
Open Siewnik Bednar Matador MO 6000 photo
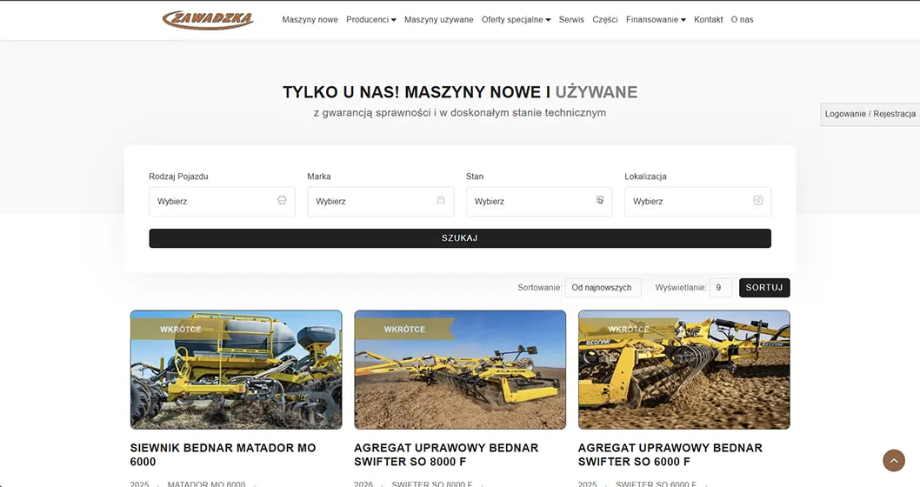(236, 370)
